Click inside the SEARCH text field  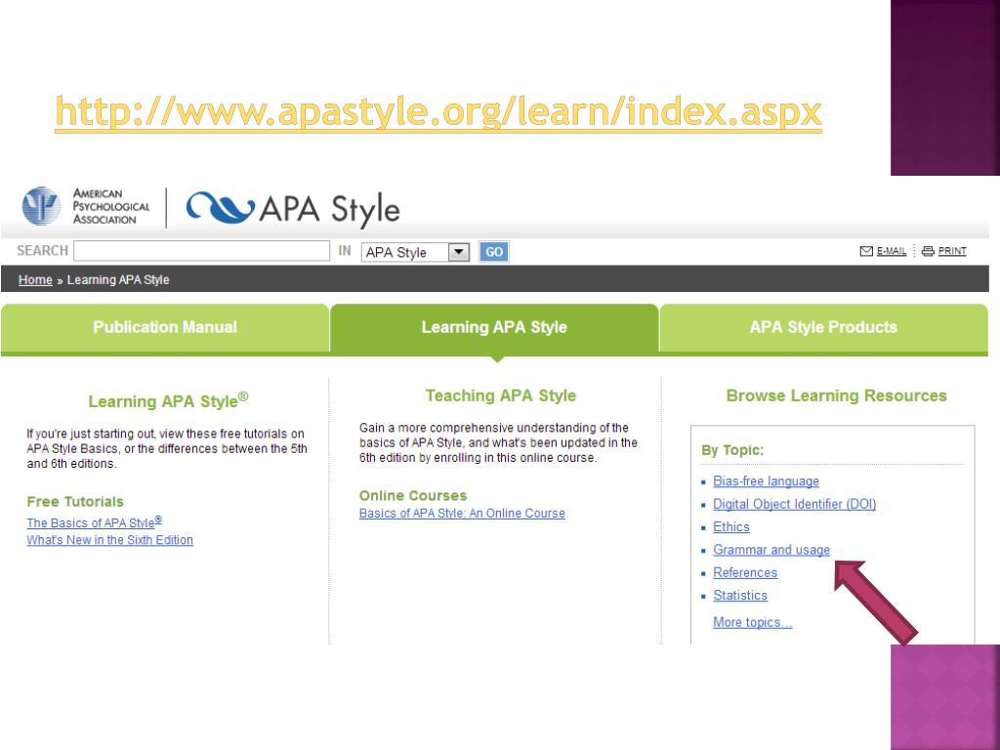click(x=201, y=251)
